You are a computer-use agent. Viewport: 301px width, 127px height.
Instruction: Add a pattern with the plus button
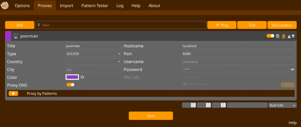coord(13,93)
